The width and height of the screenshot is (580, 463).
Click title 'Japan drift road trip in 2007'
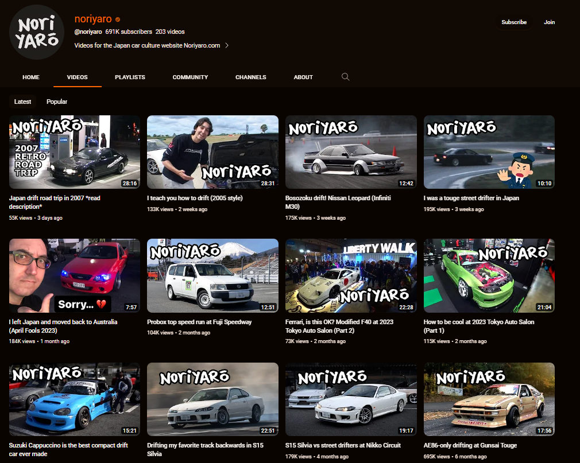pyautogui.click(x=55, y=202)
